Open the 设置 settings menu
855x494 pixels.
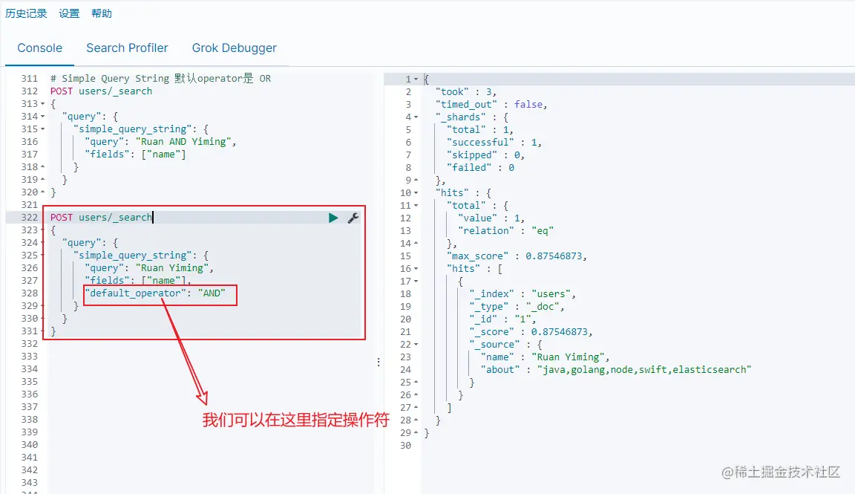69,13
